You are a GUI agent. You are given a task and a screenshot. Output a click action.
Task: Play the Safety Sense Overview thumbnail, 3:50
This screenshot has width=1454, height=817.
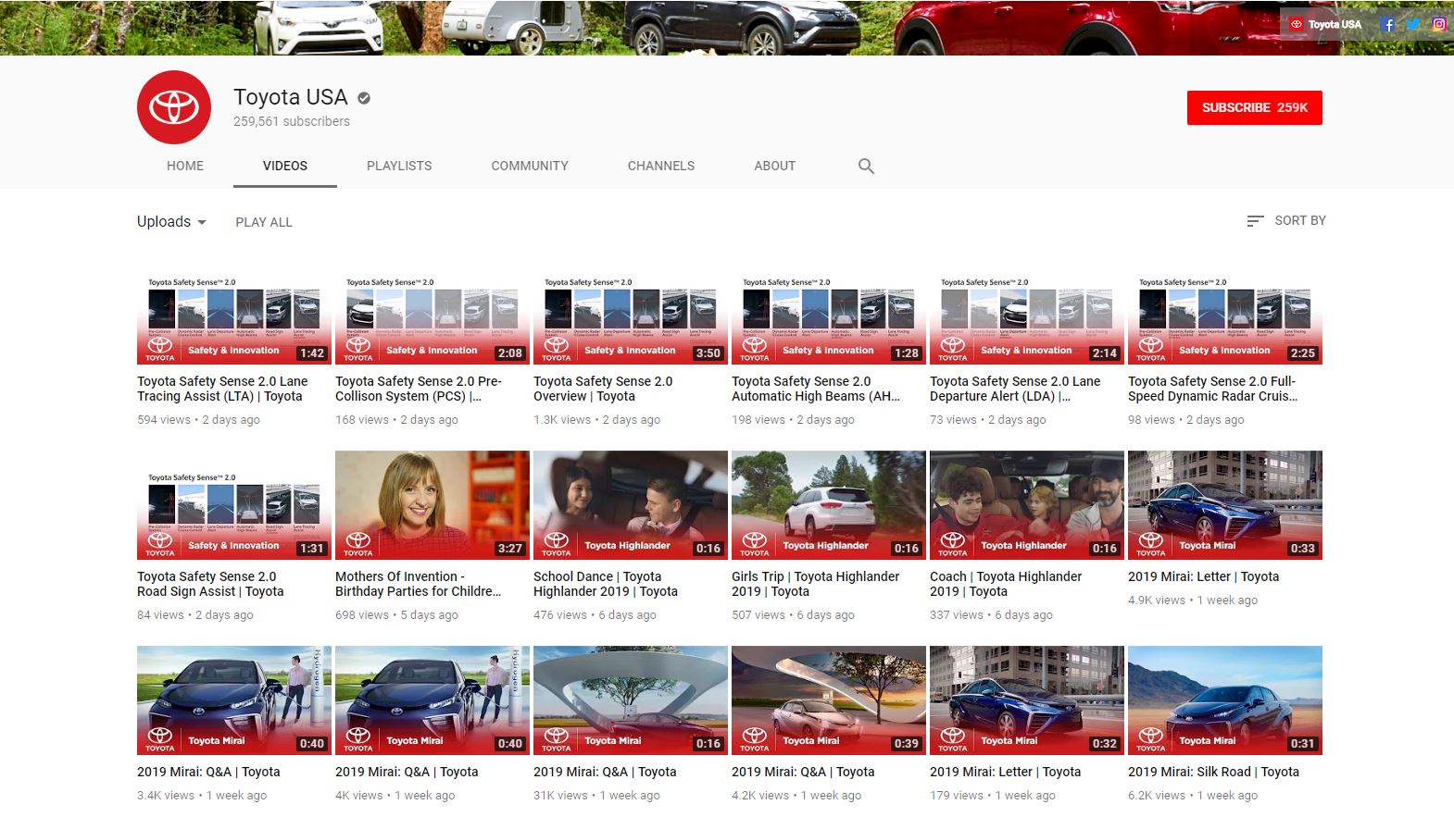[631, 310]
